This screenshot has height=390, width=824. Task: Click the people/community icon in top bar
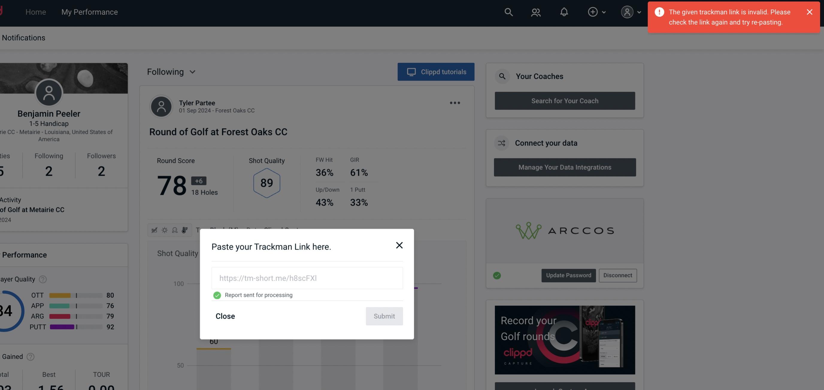tap(535, 12)
